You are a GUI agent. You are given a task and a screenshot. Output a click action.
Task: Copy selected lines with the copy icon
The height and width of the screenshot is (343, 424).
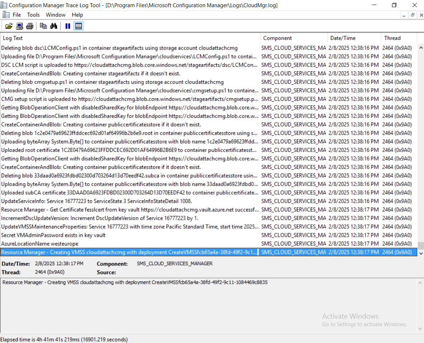click(43, 26)
